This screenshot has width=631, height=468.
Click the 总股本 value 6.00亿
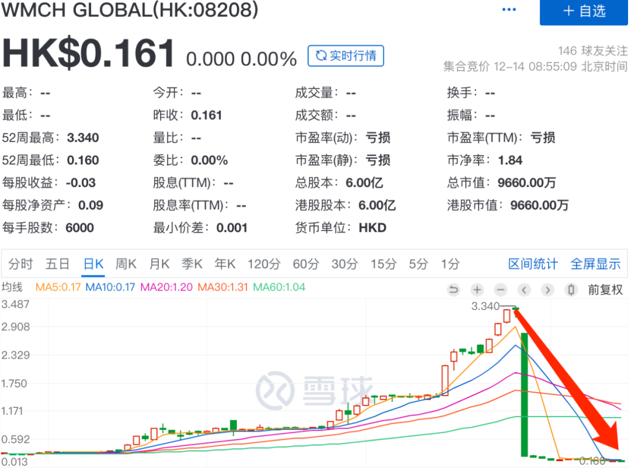click(365, 183)
